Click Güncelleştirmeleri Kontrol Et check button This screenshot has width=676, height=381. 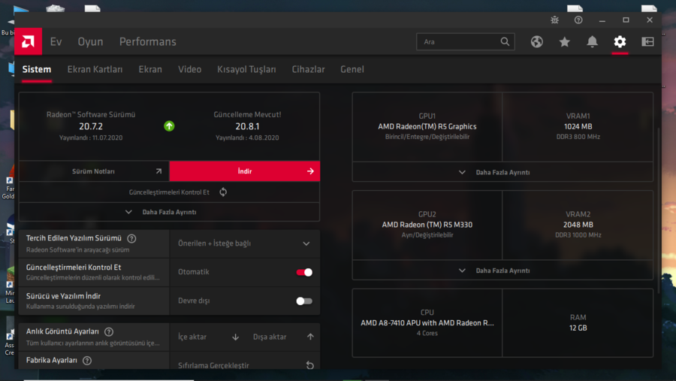coord(169,192)
